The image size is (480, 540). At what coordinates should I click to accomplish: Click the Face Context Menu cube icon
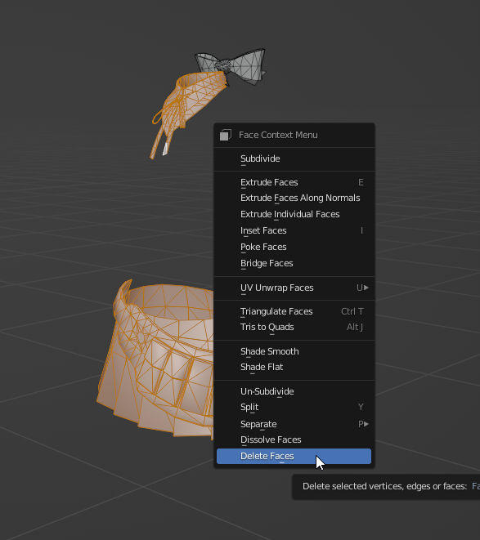pos(226,135)
